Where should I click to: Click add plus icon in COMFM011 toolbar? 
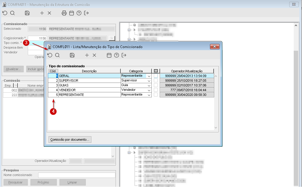pyautogui.click(x=42, y=13)
